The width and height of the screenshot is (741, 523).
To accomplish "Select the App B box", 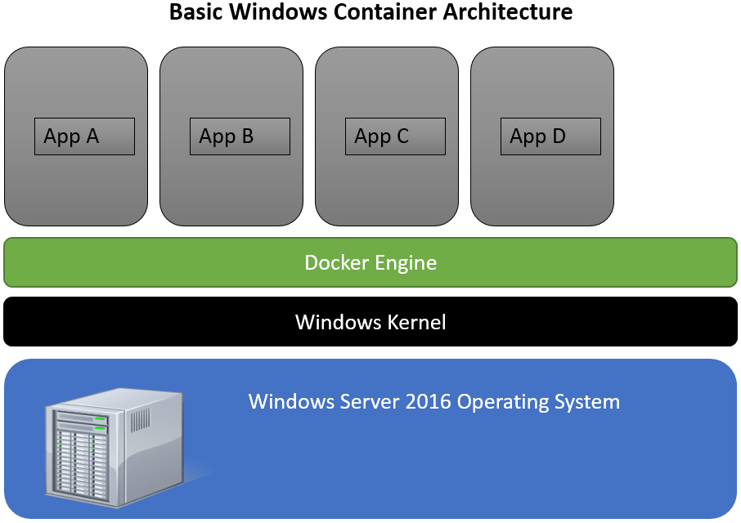I will pos(240,136).
